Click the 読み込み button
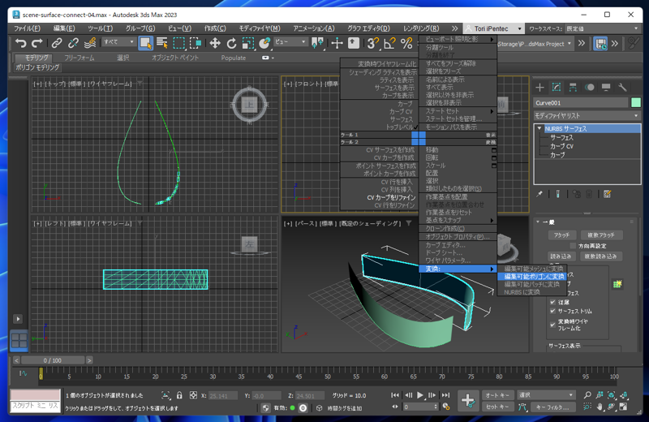 561,256
